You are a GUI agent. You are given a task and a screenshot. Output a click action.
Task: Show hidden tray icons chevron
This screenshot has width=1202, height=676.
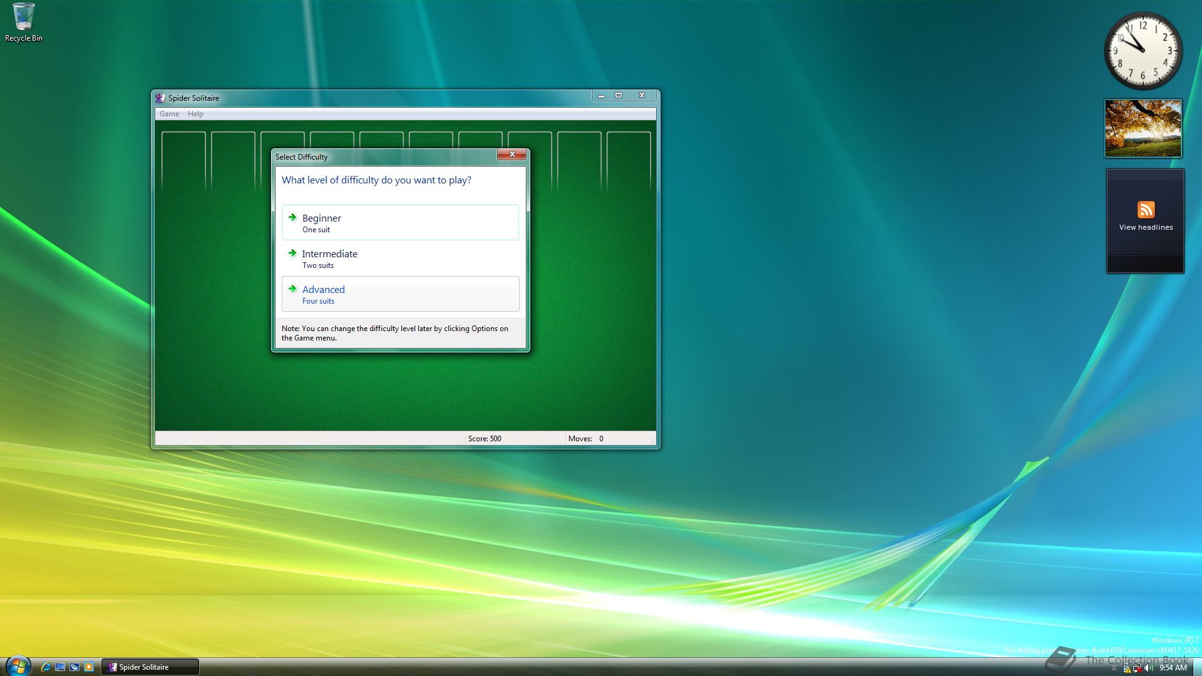point(1114,668)
